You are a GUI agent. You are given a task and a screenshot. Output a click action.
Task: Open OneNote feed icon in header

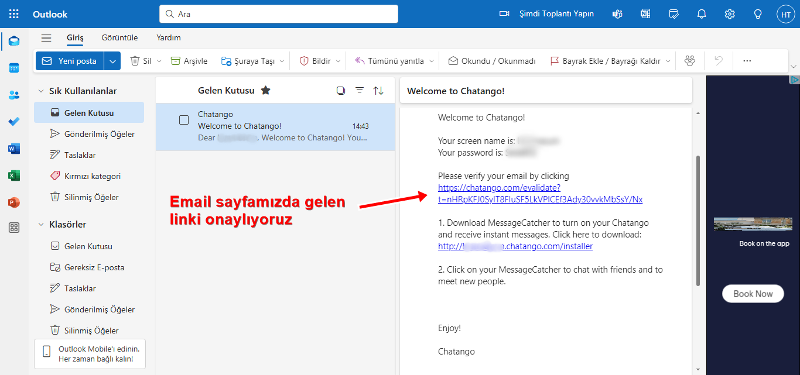click(x=645, y=14)
